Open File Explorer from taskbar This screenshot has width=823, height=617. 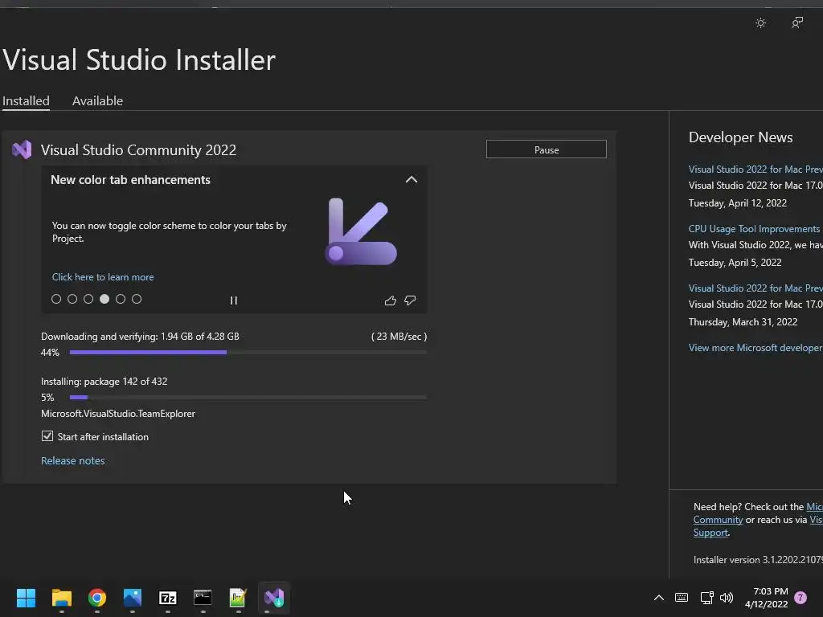tap(61, 598)
